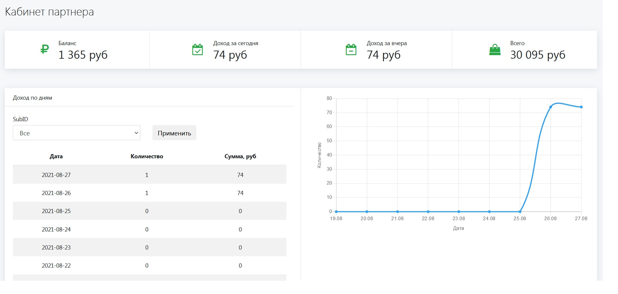Select the 2021-08-26 table row
The height and width of the screenshot is (294, 618).
tap(149, 193)
